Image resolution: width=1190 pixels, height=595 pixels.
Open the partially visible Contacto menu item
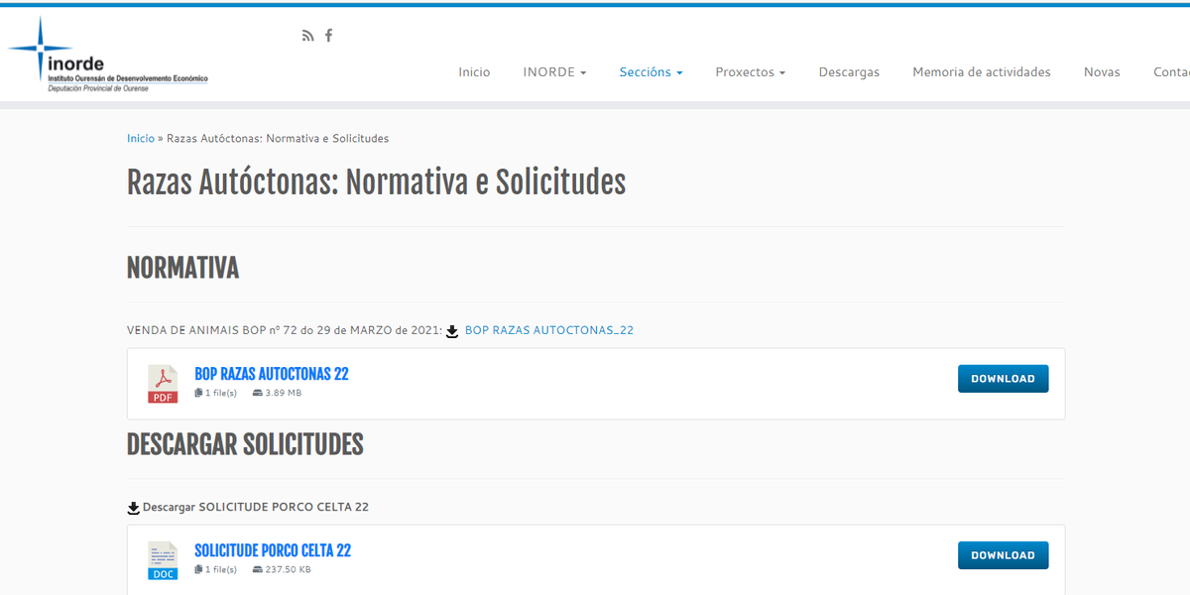tap(1171, 72)
